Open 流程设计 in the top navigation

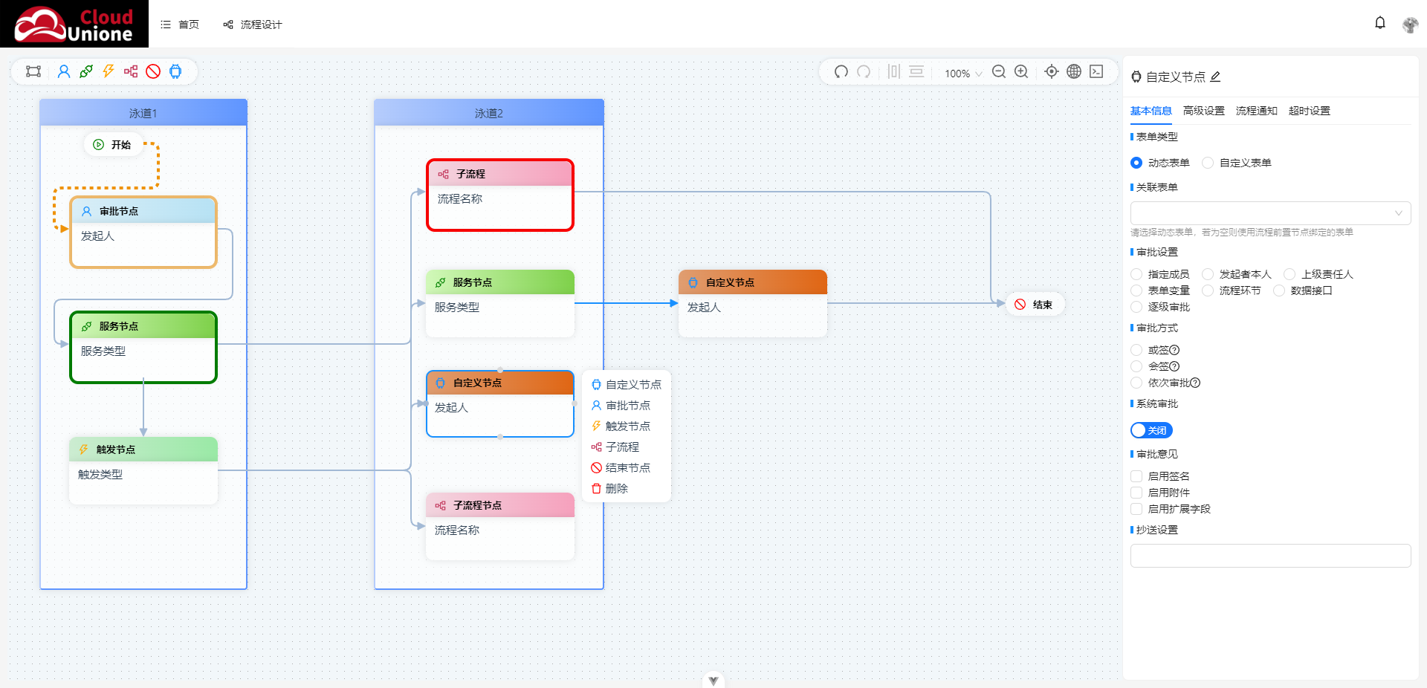click(253, 25)
